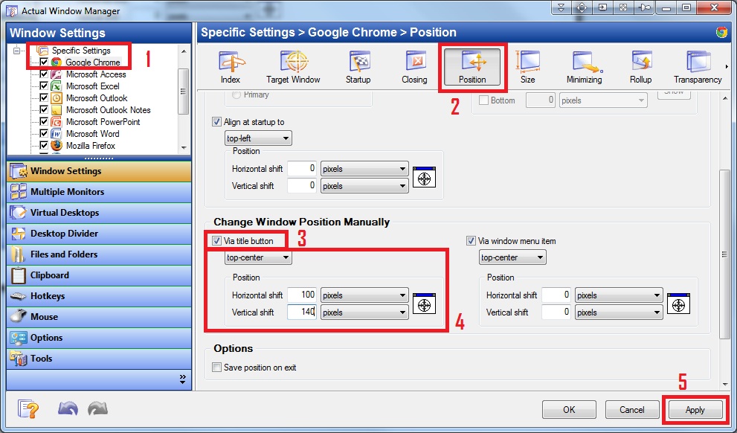Open startup Horizontal shift units dropdown
Image resolution: width=737 pixels, height=433 pixels.
pyautogui.click(x=364, y=169)
